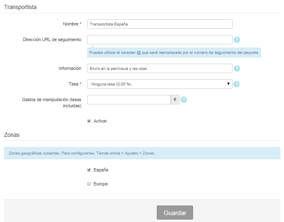Focus the Nombre input field
Viewport: 284px width, 222px height.
pyautogui.click(x=160, y=24)
